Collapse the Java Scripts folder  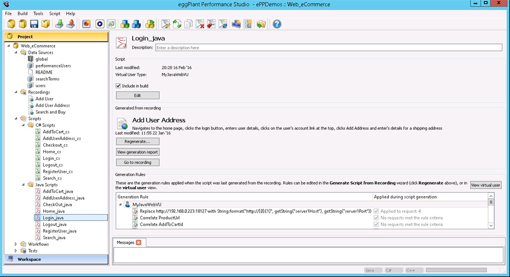tap(23, 184)
